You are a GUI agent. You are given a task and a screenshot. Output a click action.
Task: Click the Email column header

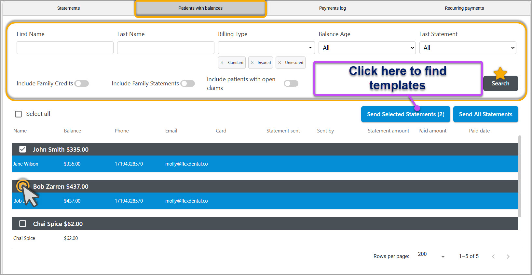point(171,131)
